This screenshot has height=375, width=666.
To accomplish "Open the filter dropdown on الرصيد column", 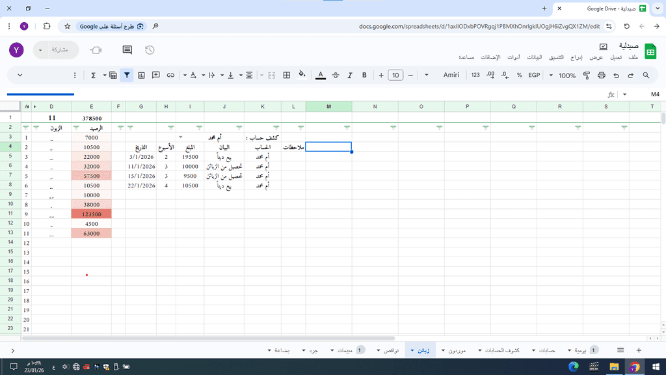I will tap(77, 128).
